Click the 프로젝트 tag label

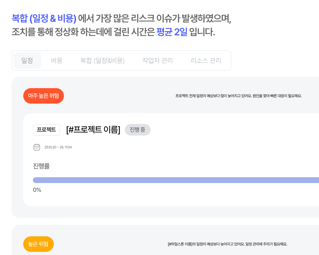pos(46,130)
